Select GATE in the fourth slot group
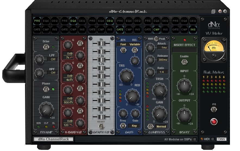Image resolution: width=240 pixels, height=151 pixels. click(x=120, y=30)
